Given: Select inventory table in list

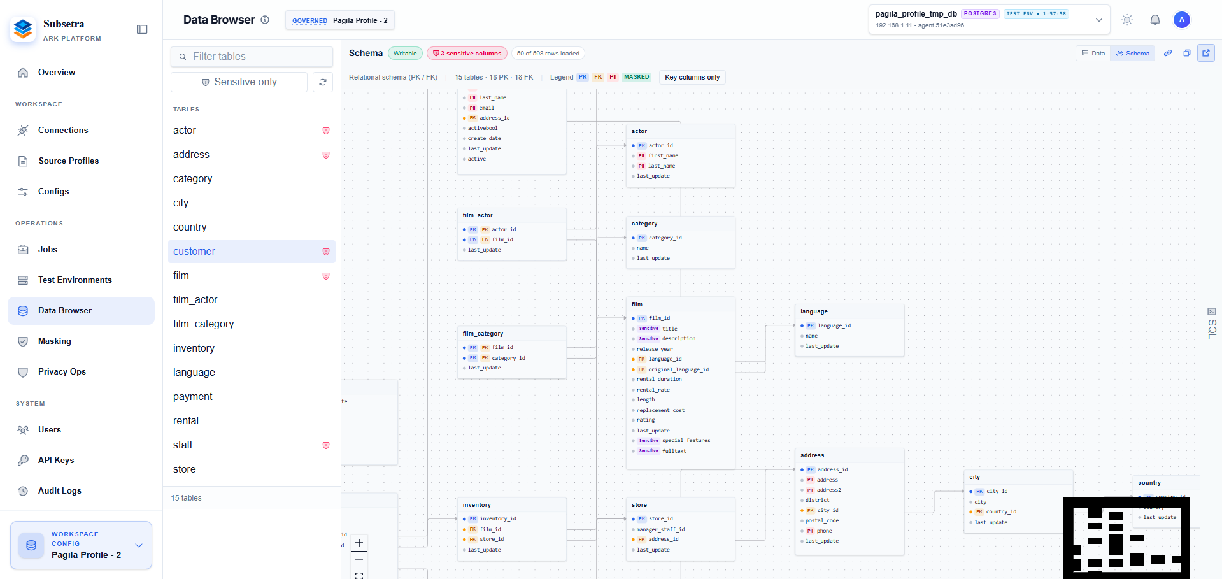Looking at the screenshot, I should tap(252, 348).
